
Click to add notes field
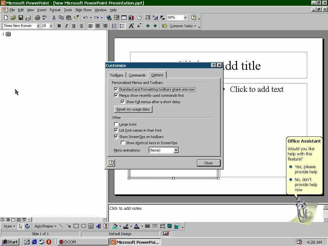(216, 213)
